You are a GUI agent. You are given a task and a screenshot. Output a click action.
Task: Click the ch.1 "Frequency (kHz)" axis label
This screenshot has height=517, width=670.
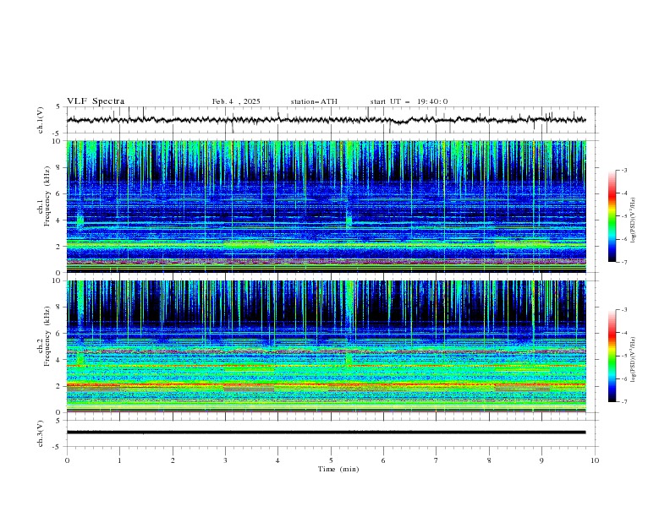coord(47,196)
